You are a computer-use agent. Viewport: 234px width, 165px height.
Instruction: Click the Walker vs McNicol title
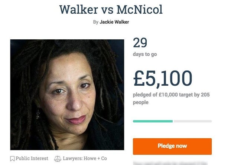coord(111,10)
